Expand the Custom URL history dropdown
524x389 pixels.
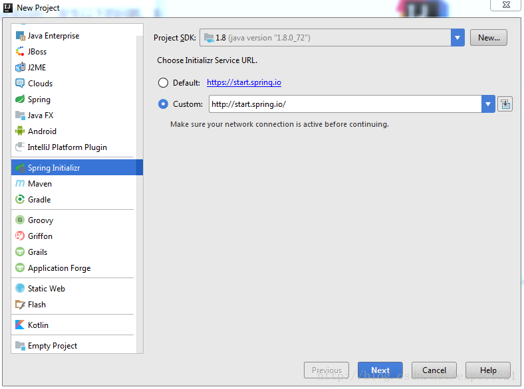click(x=488, y=104)
